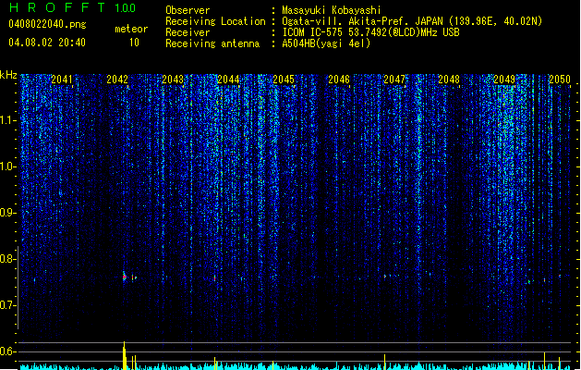Click the ICOM IC-575 receiver text
This screenshot has height=370, width=581.
pyautogui.click(x=371, y=32)
